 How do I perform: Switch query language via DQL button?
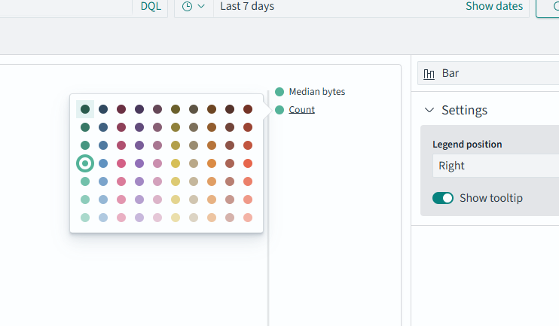point(151,7)
